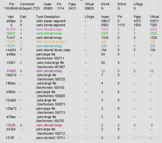The image size is (162, 143).
Task: Select Vsid 1de31d
Action: point(11,75)
